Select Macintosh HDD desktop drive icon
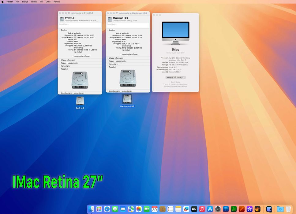 (x=127, y=99)
